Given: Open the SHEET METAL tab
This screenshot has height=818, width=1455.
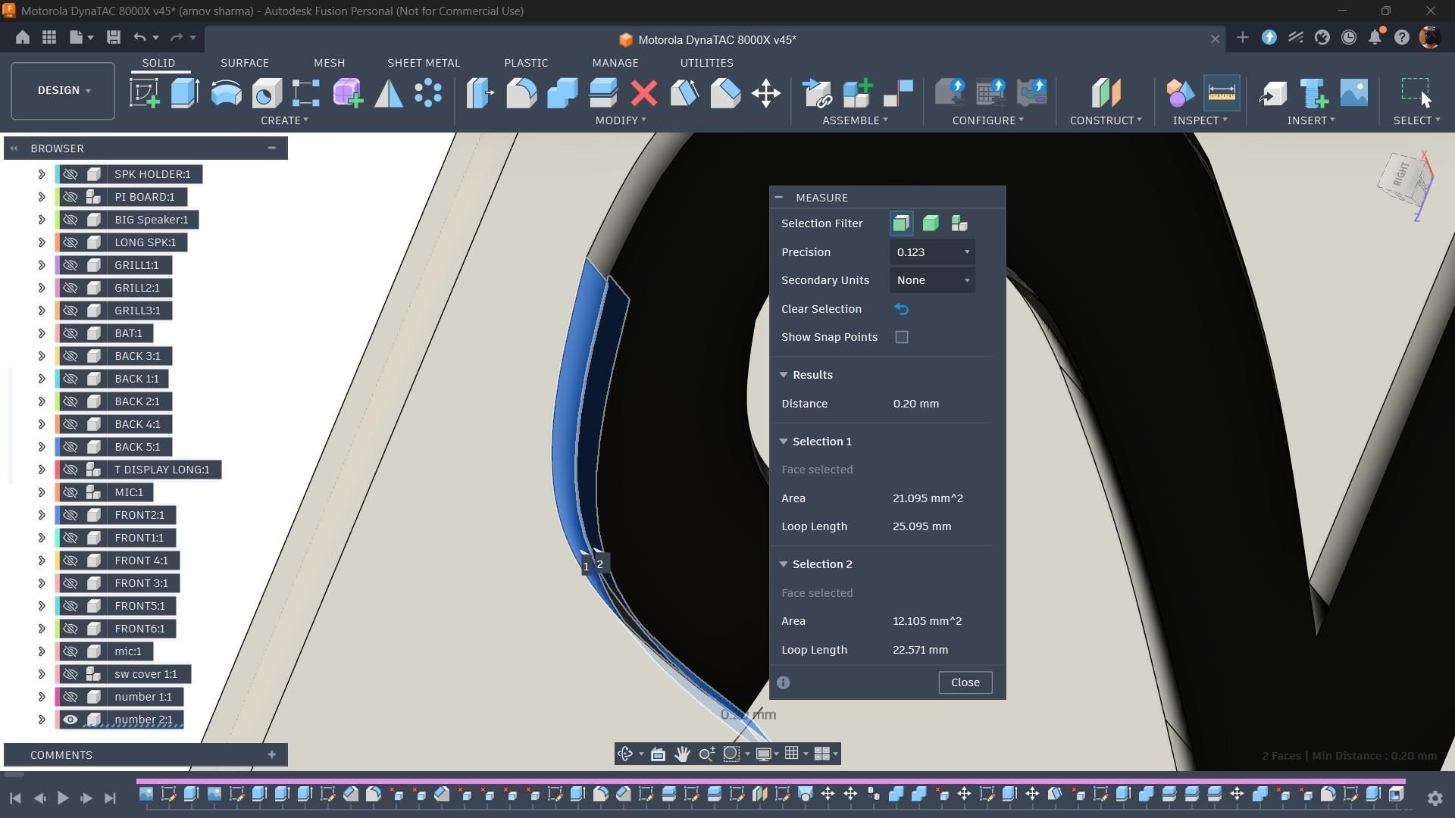Looking at the screenshot, I should coord(424,63).
